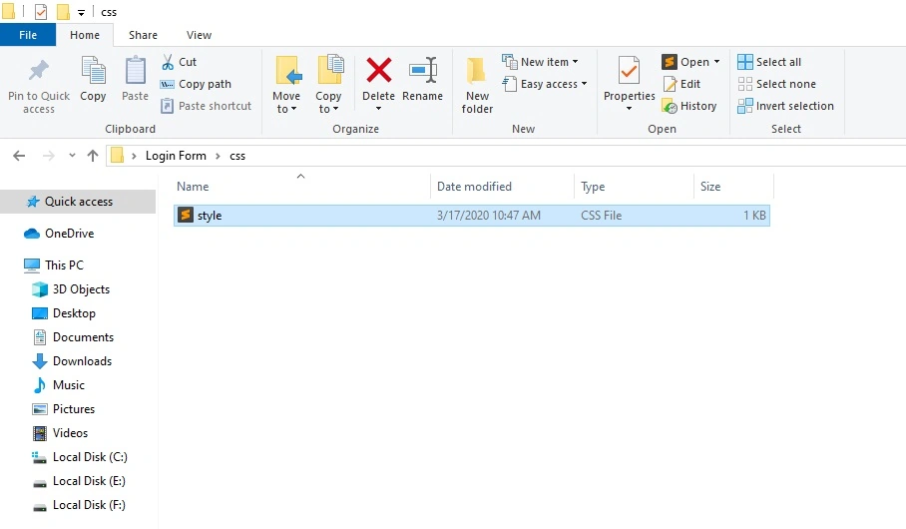Select the style CSS file name
906x529 pixels.
click(210, 216)
